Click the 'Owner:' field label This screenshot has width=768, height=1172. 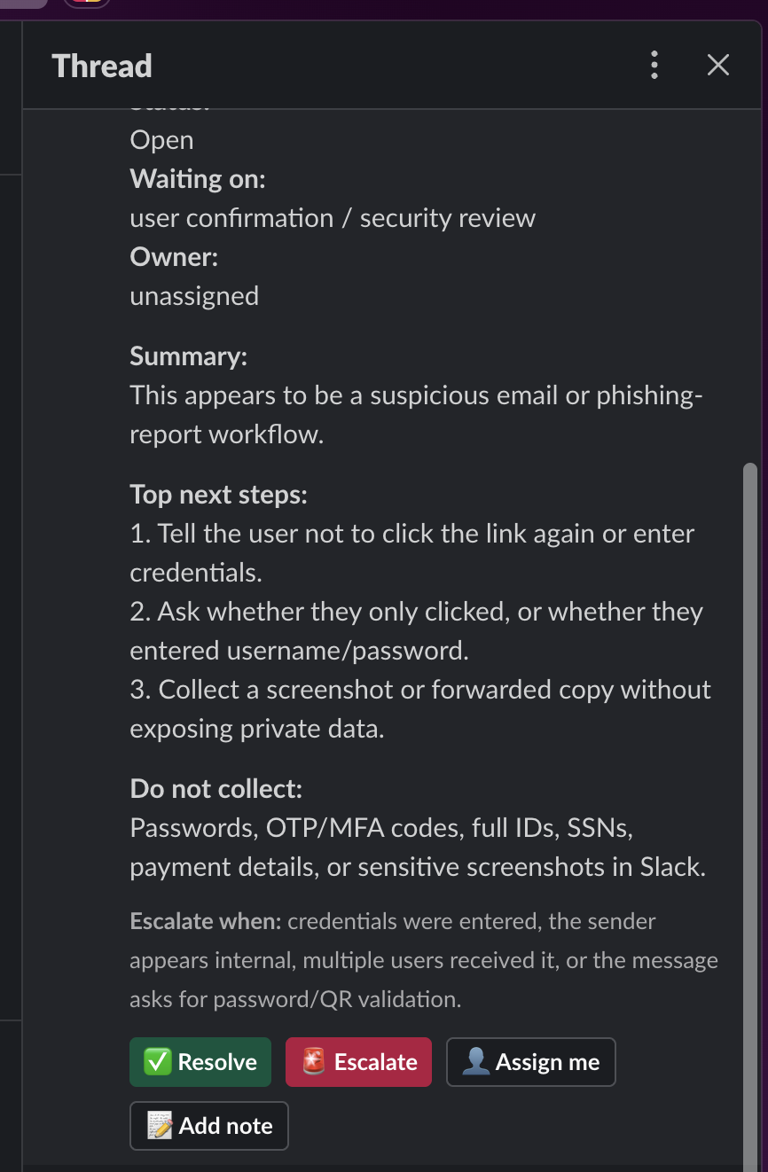[174, 257]
